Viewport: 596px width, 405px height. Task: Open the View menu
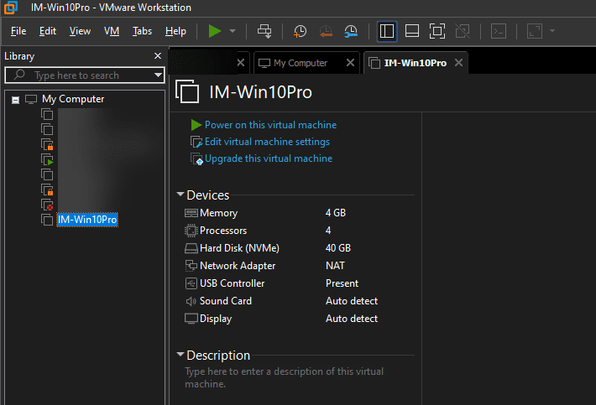tap(80, 31)
